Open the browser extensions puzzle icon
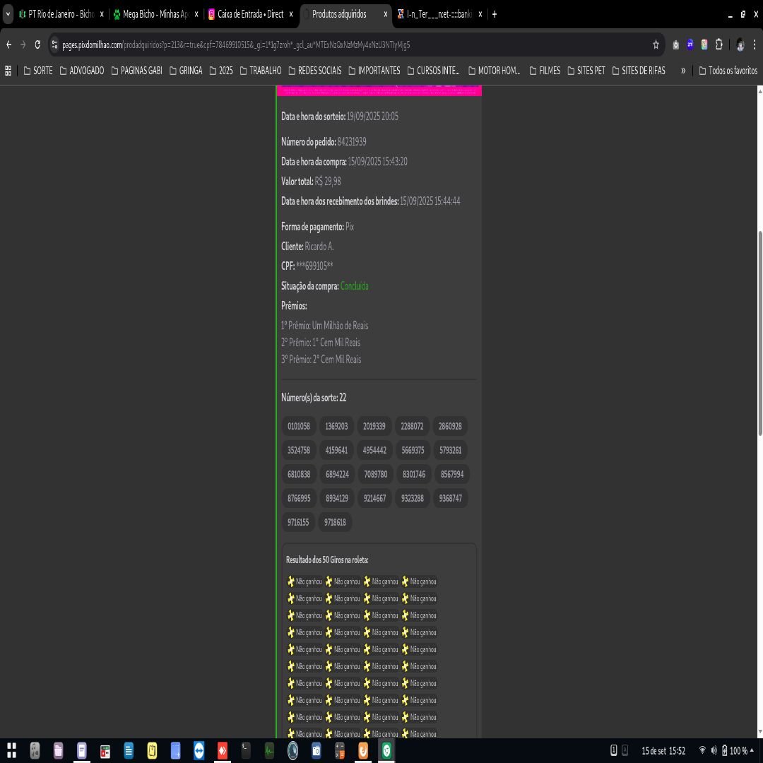The width and height of the screenshot is (763, 763). (x=718, y=45)
